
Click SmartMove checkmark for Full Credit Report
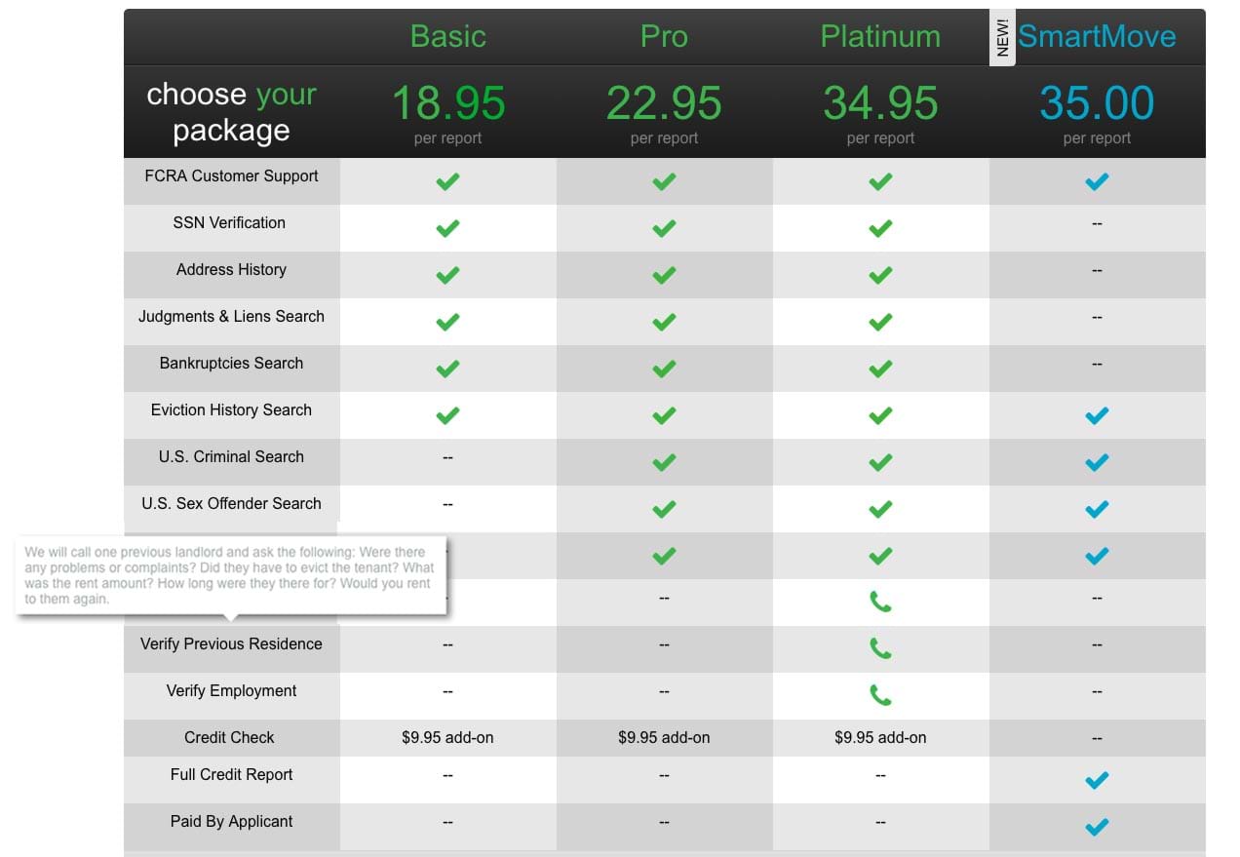click(x=1097, y=780)
